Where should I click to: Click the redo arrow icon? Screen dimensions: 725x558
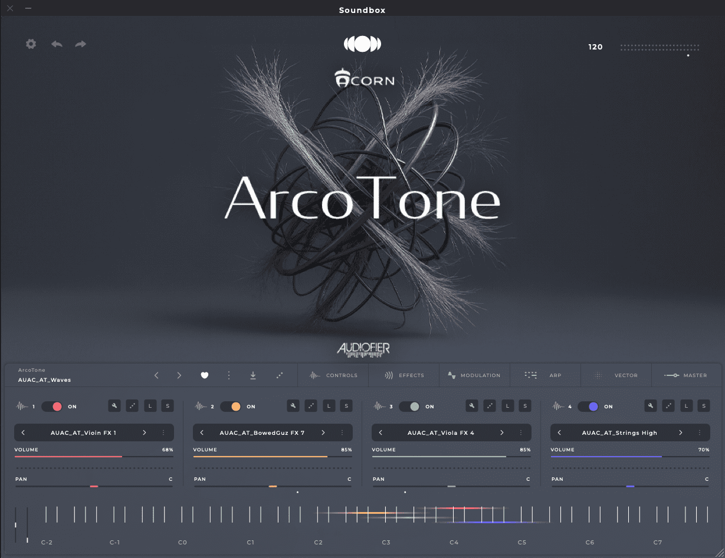point(81,44)
